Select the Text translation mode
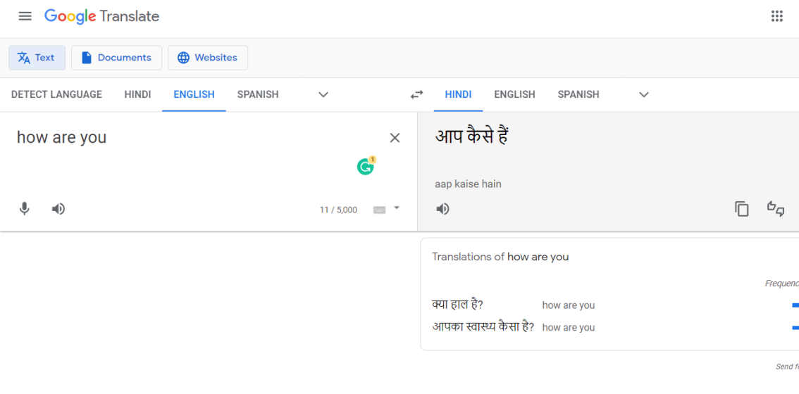799x394 pixels. pos(37,58)
